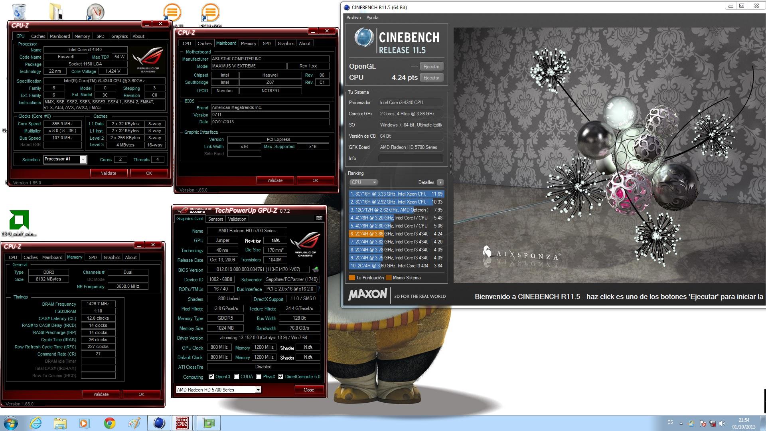This screenshot has width=766, height=431.
Task: Click the ES language indicator
Action: click(670, 422)
